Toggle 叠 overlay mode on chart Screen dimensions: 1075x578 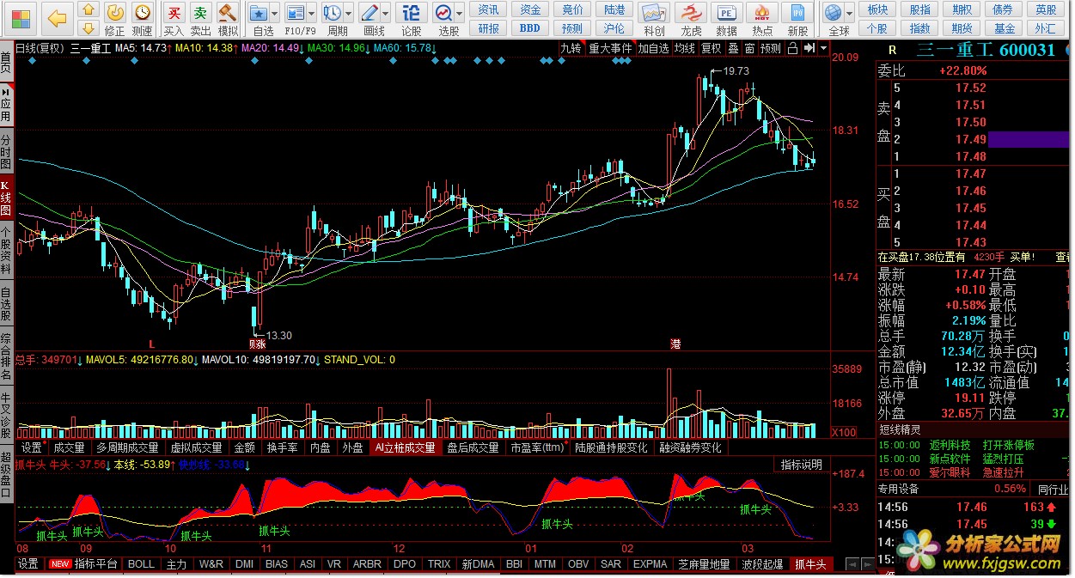pos(733,48)
